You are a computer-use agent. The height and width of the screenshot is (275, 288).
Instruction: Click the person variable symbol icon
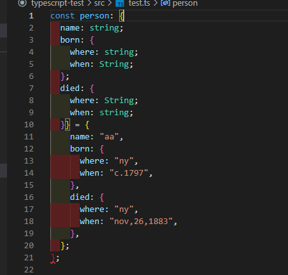(x=166, y=3)
